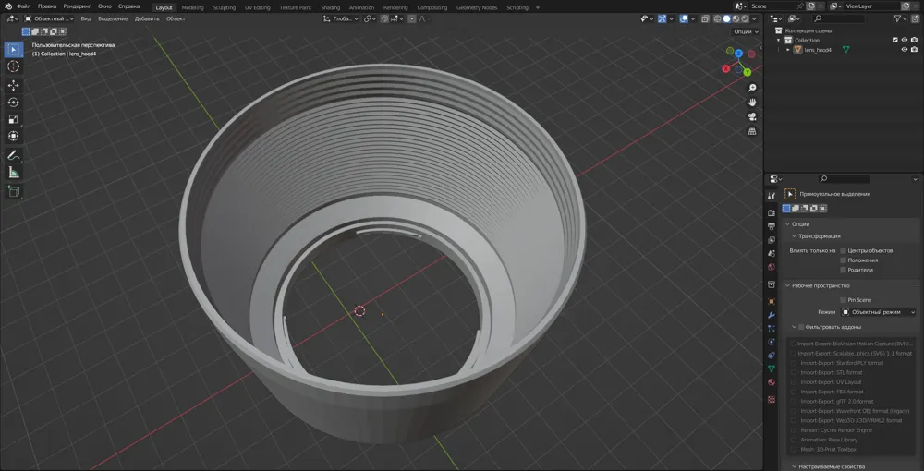Activate the Transform tool
Image resolution: width=924 pixels, height=471 pixels.
click(14, 136)
